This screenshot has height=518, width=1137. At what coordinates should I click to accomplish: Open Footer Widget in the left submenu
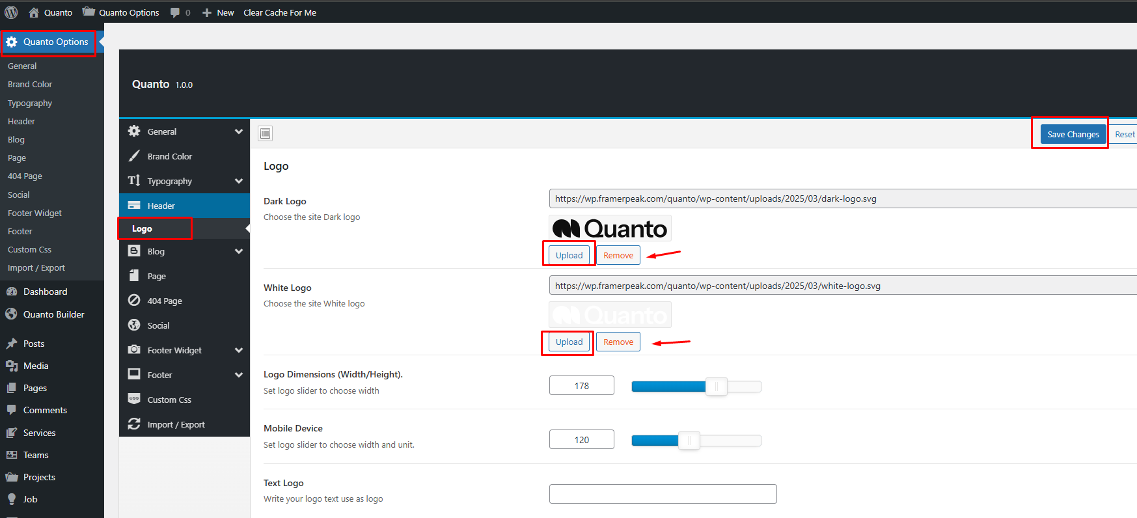tap(34, 213)
